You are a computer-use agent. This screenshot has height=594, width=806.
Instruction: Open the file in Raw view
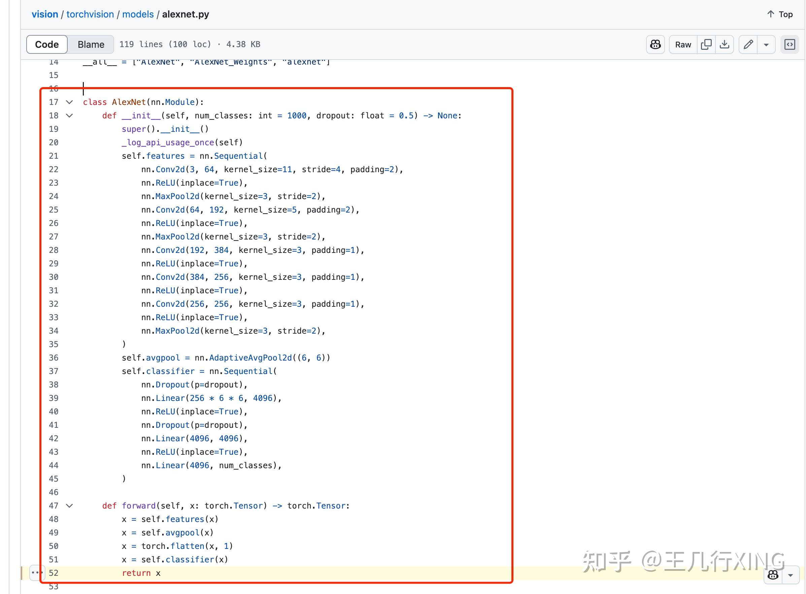click(x=682, y=44)
